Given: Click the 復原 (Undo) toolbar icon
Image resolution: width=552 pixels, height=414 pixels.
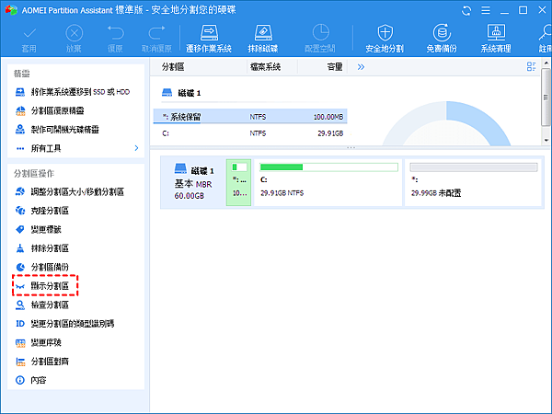Looking at the screenshot, I should coord(116,39).
